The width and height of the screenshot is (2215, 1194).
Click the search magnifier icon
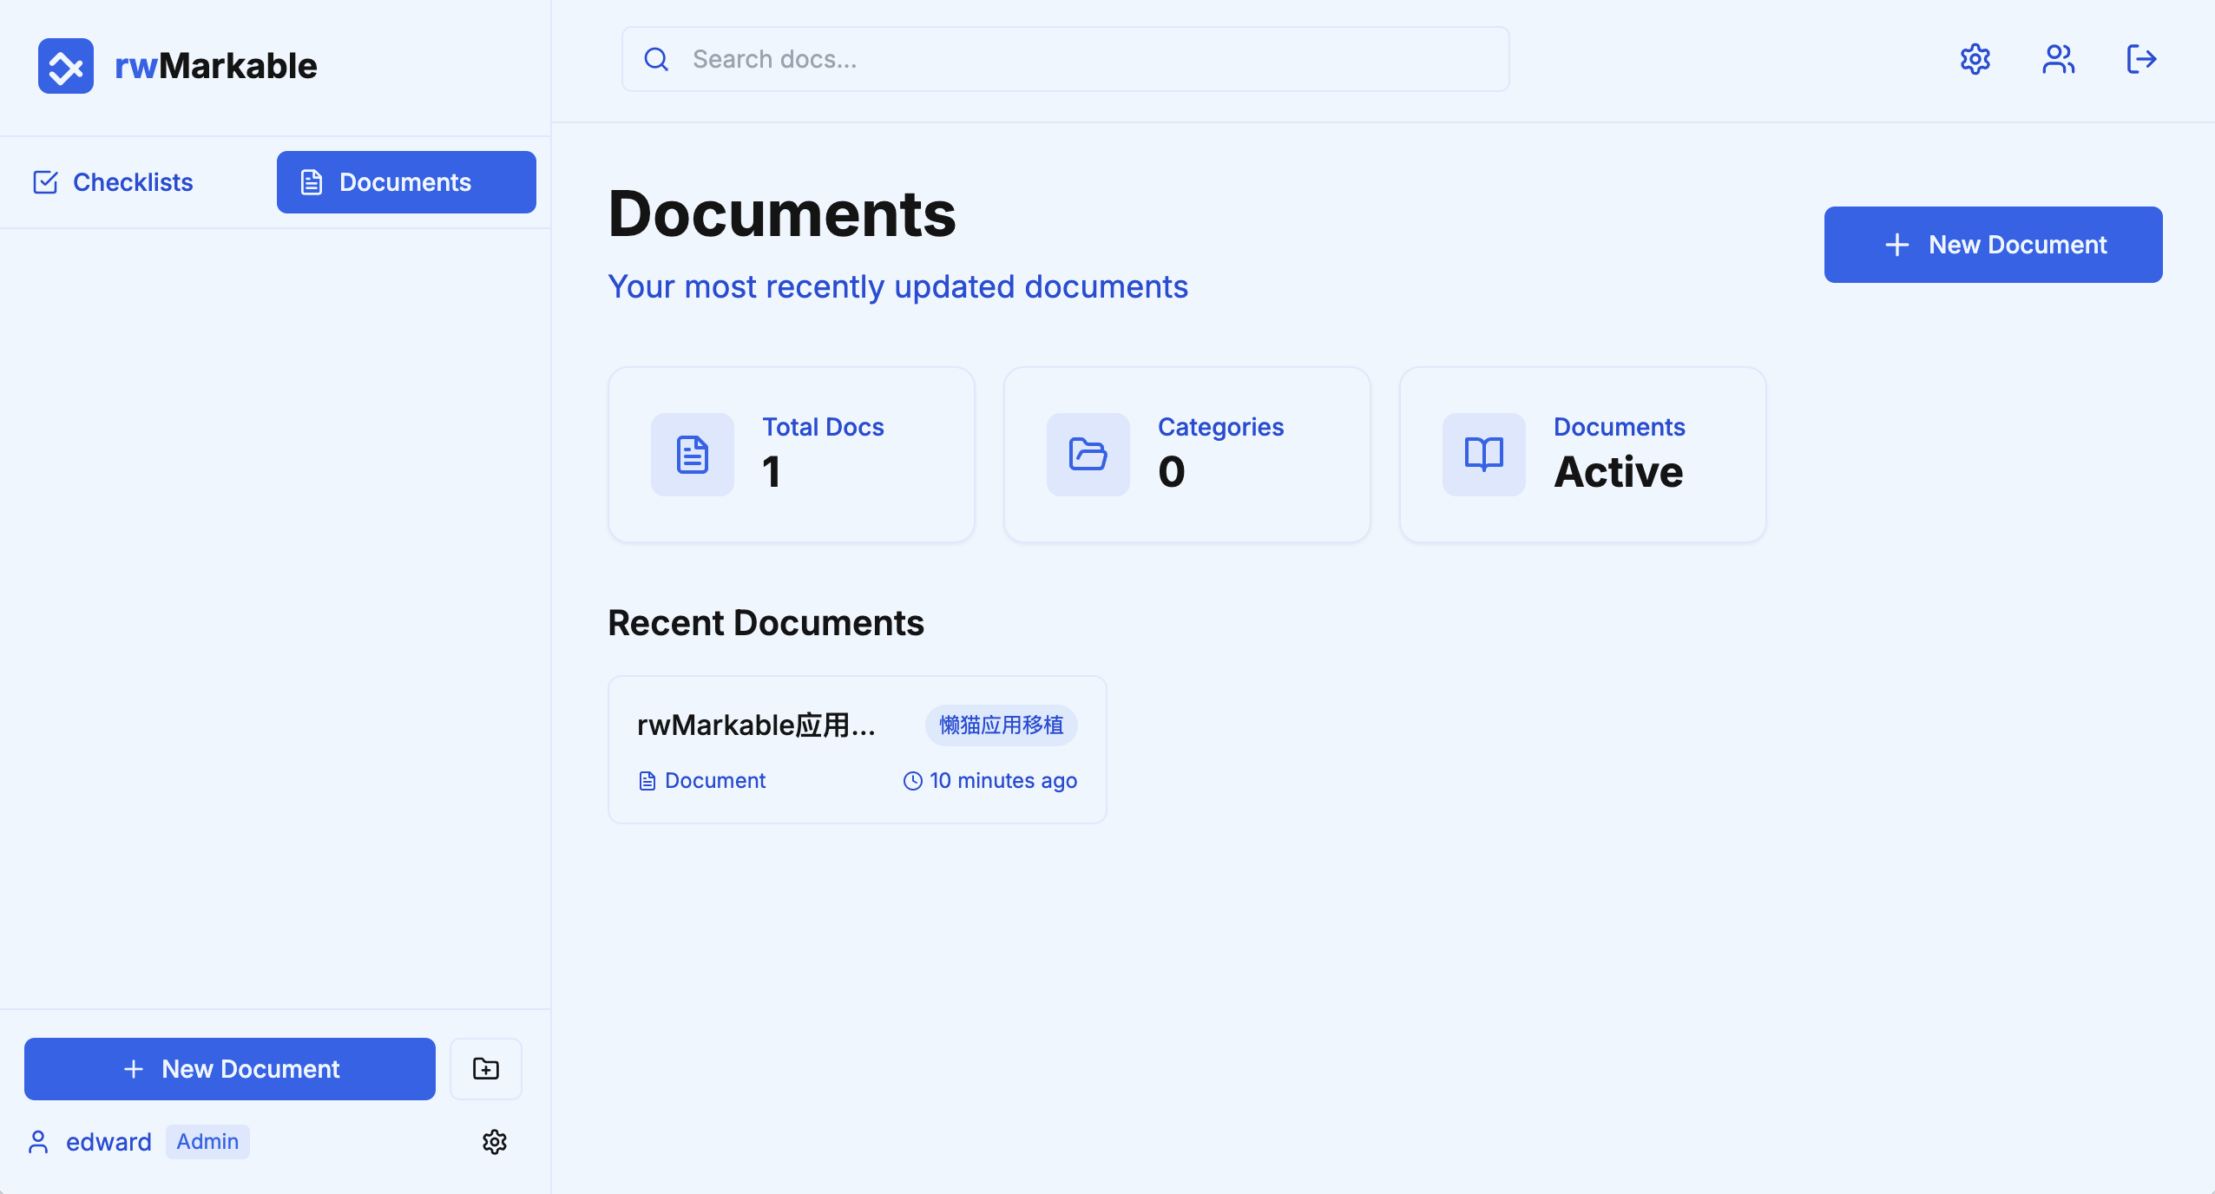click(656, 59)
